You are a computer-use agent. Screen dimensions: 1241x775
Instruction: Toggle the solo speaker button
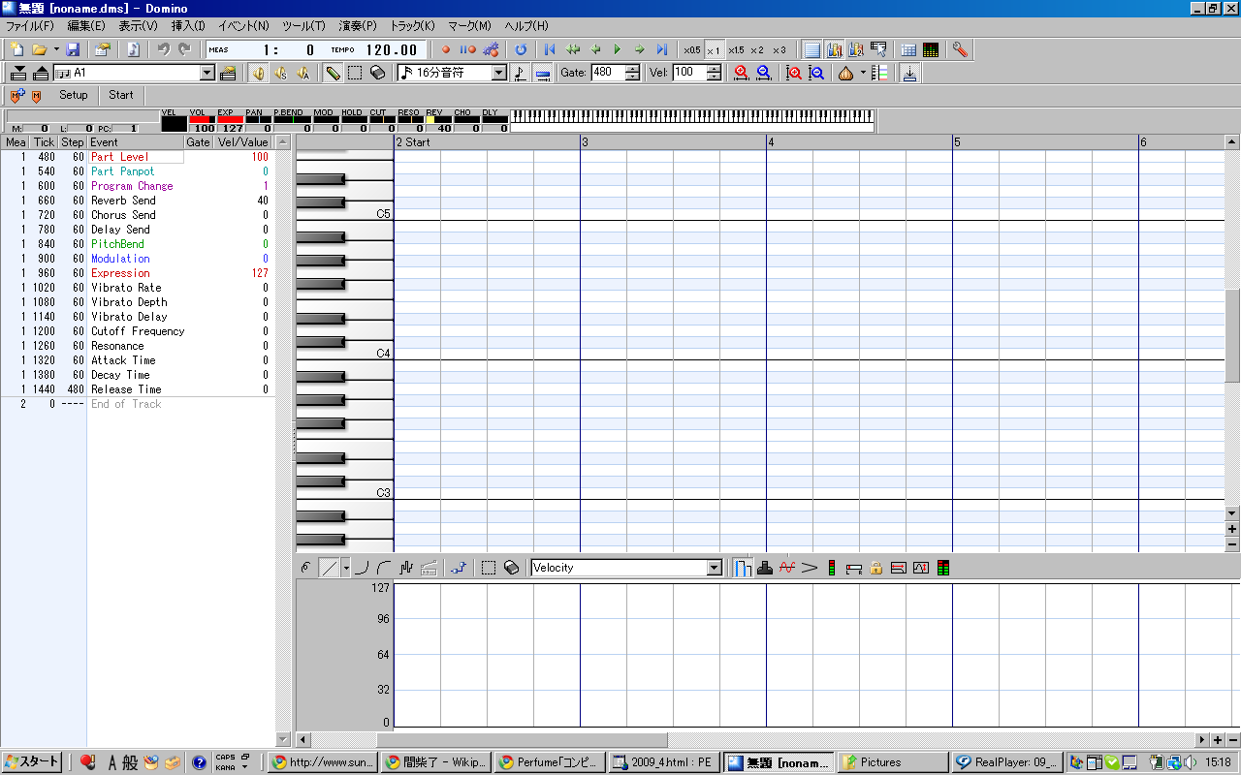(x=280, y=73)
